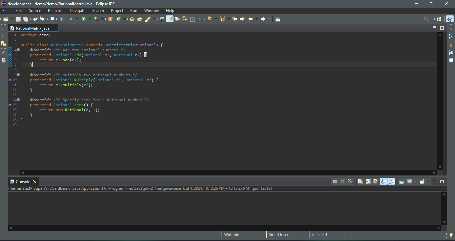The width and height of the screenshot is (455, 241).
Task: Maximize the Console panel
Action: [x=442, y=181]
